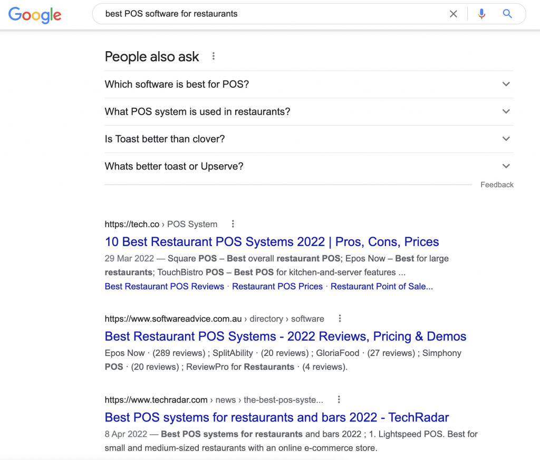Expand 'Which software is best for POS?'
Viewport: 540px width, 460px height.
pyautogui.click(x=309, y=85)
